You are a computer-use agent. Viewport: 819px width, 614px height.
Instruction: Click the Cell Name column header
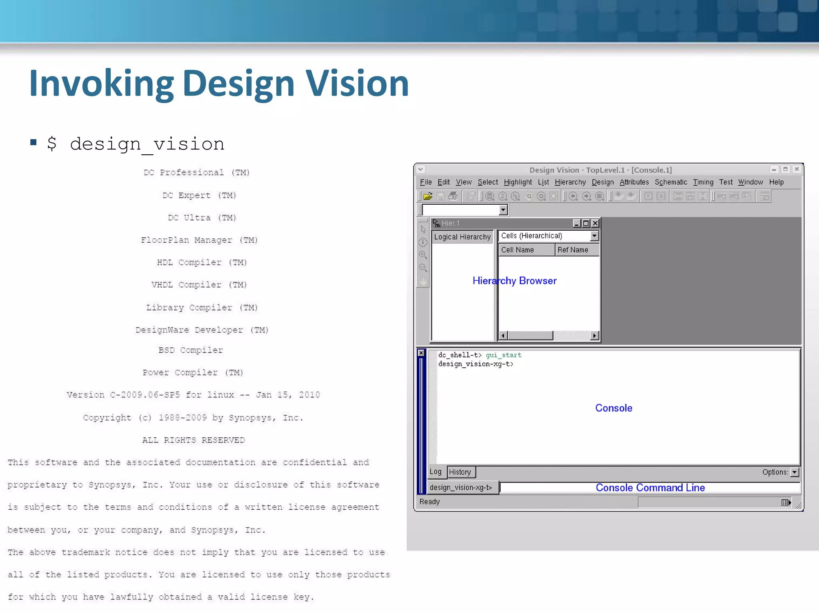tap(527, 250)
